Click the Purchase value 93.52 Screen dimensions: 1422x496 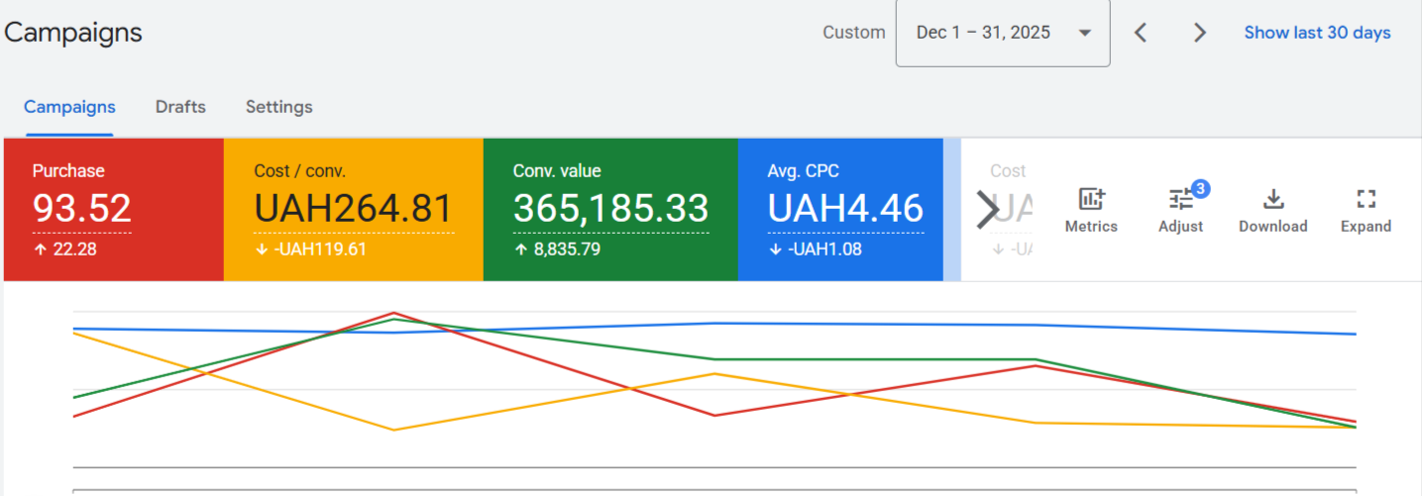click(82, 209)
